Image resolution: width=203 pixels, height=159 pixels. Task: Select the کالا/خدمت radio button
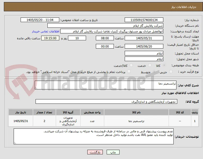point(131,65)
